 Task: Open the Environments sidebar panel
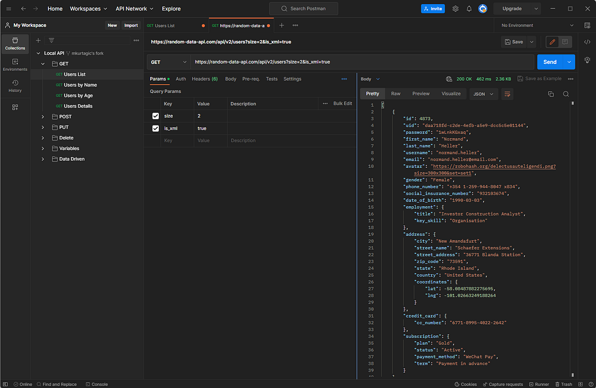click(x=15, y=65)
